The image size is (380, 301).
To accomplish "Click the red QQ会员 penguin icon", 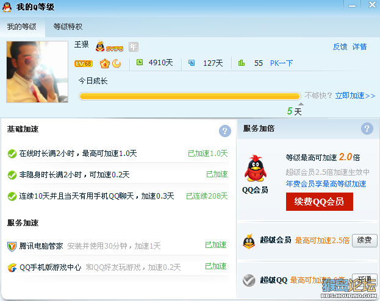I will point(256,169).
